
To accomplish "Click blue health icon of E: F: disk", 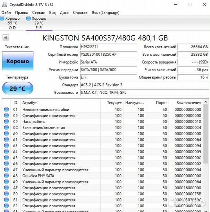I will click(28, 18).
